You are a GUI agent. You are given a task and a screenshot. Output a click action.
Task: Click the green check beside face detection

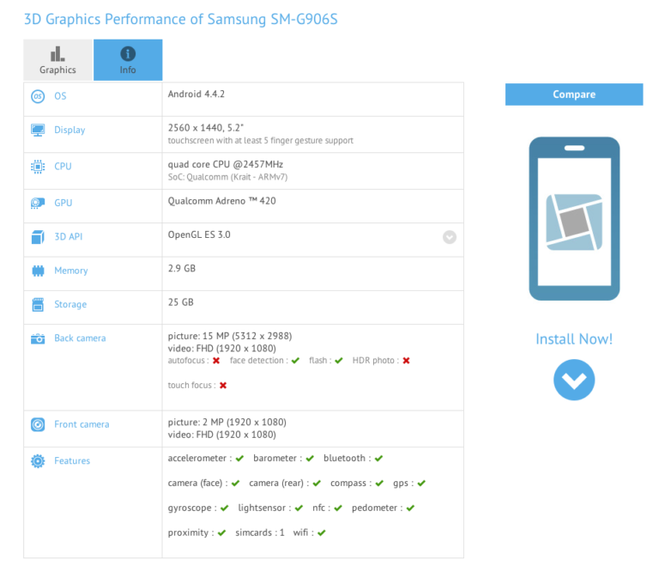click(x=295, y=361)
